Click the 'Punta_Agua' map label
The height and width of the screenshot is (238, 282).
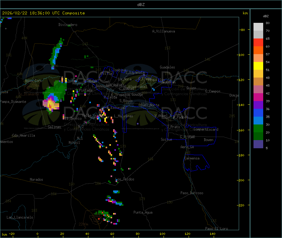(143, 212)
